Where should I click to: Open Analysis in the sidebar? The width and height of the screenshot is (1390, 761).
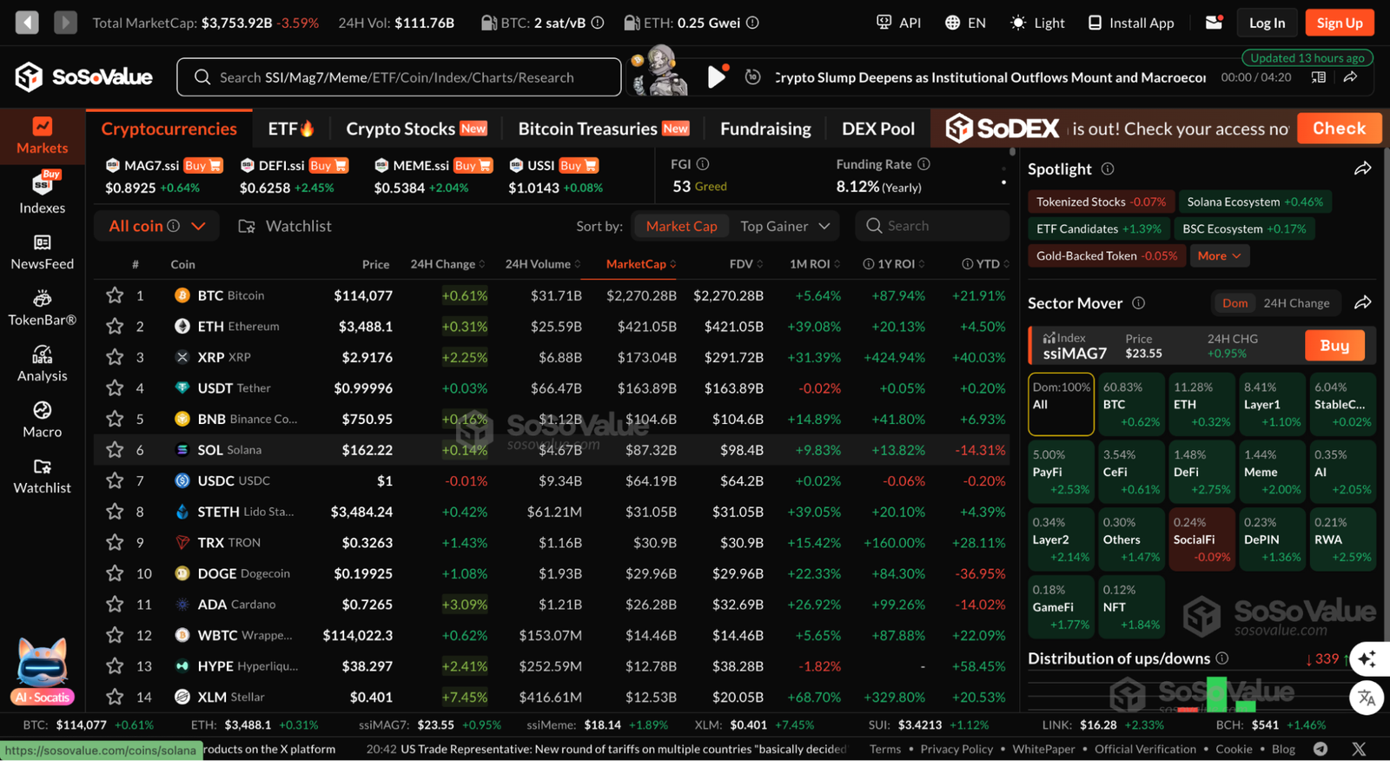(42, 364)
